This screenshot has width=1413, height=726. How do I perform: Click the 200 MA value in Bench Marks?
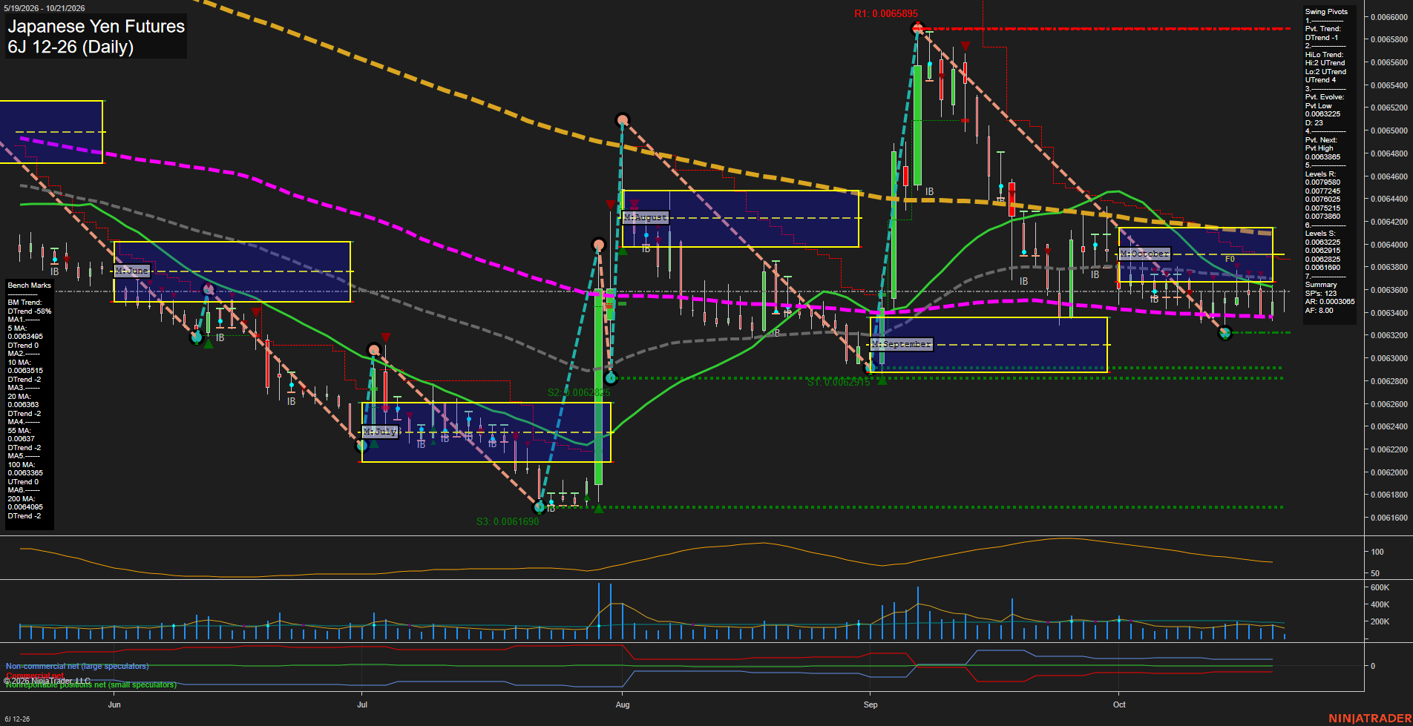click(25, 507)
